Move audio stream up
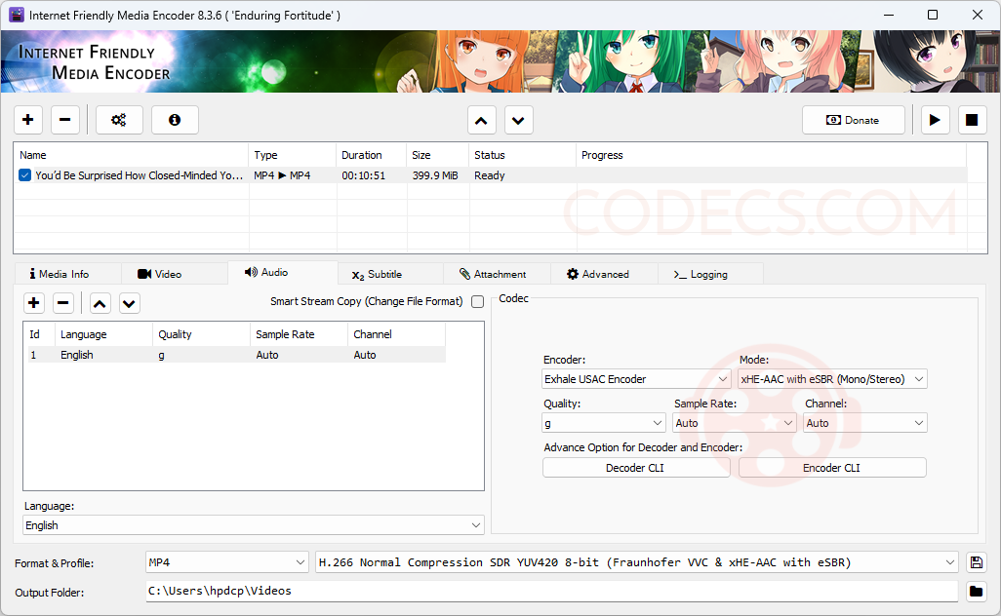 (100, 303)
